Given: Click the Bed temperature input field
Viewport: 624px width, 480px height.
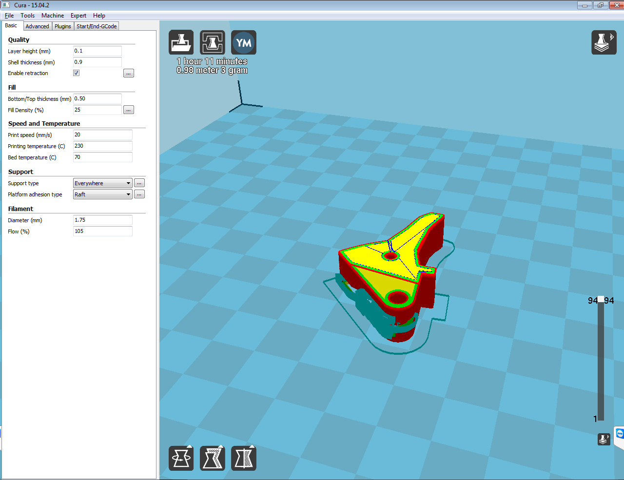Looking at the screenshot, I should pos(103,157).
